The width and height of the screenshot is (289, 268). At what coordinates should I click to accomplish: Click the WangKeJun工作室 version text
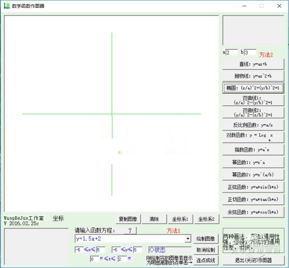click(x=24, y=221)
